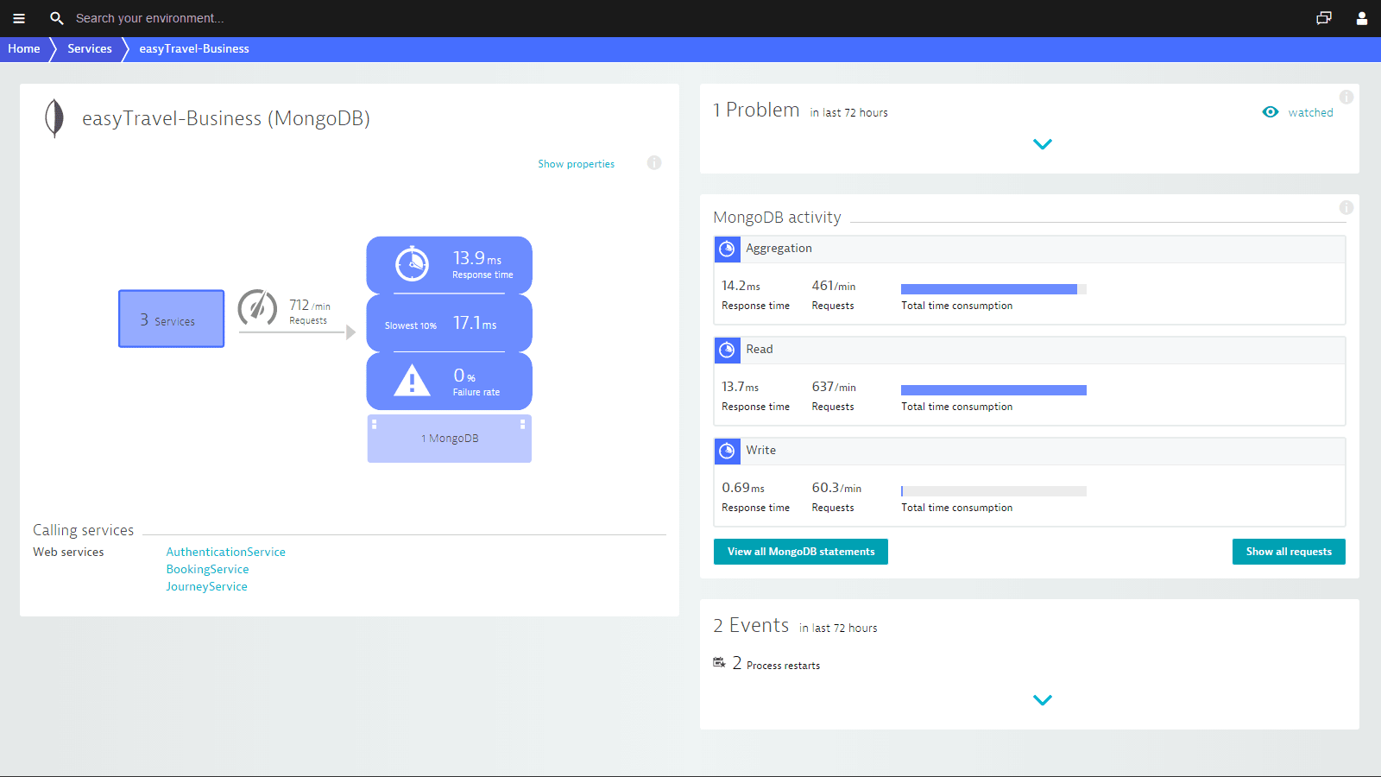The width and height of the screenshot is (1381, 777).
Task: Click the Aggregation clock icon
Action: [x=728, y=249]
